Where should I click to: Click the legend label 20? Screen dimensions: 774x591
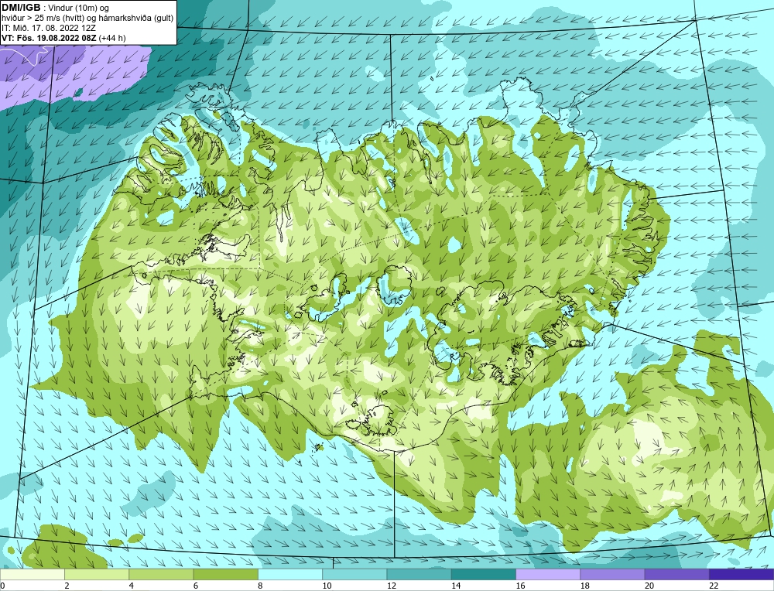[649, 586]
